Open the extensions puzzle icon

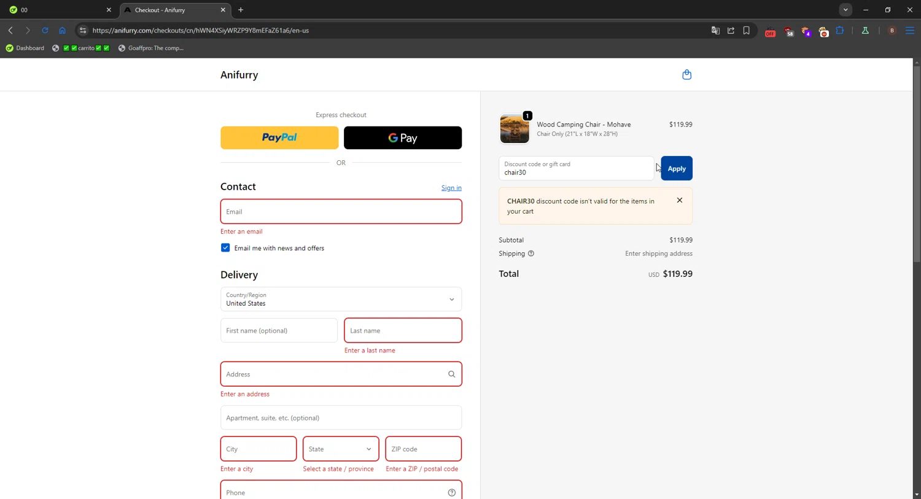[840, 30]
